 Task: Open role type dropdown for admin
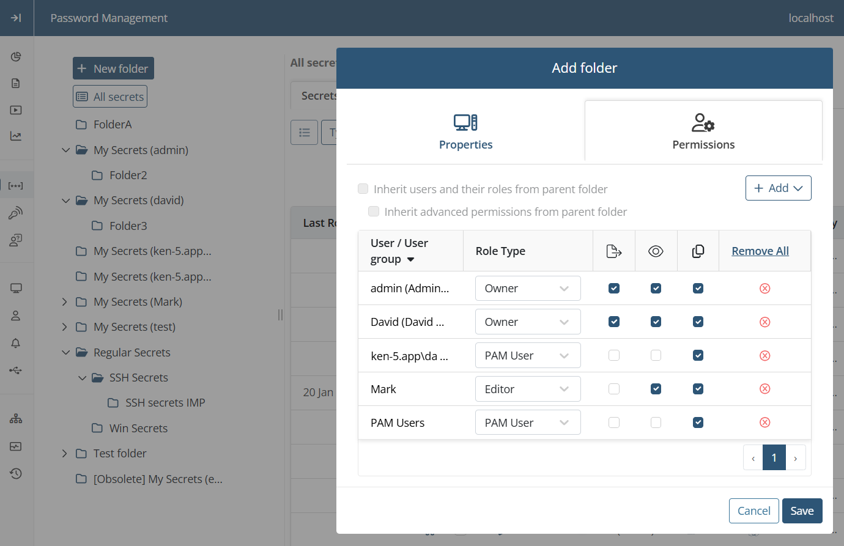click(x=528, y=288)
